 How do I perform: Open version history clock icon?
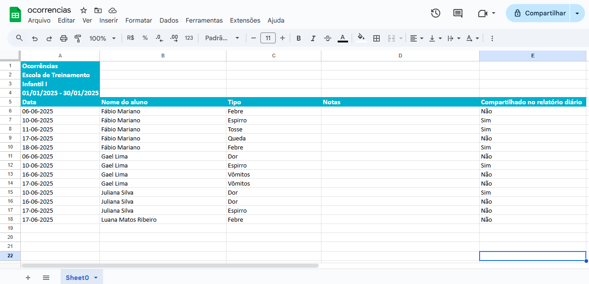click(435, 13)
